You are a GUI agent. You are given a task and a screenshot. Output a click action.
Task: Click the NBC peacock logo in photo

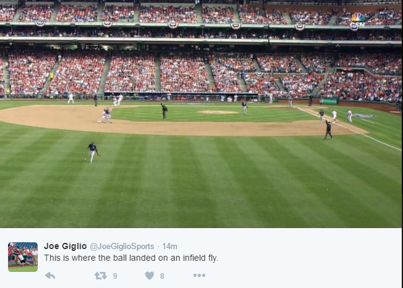[x=358, y=17]
